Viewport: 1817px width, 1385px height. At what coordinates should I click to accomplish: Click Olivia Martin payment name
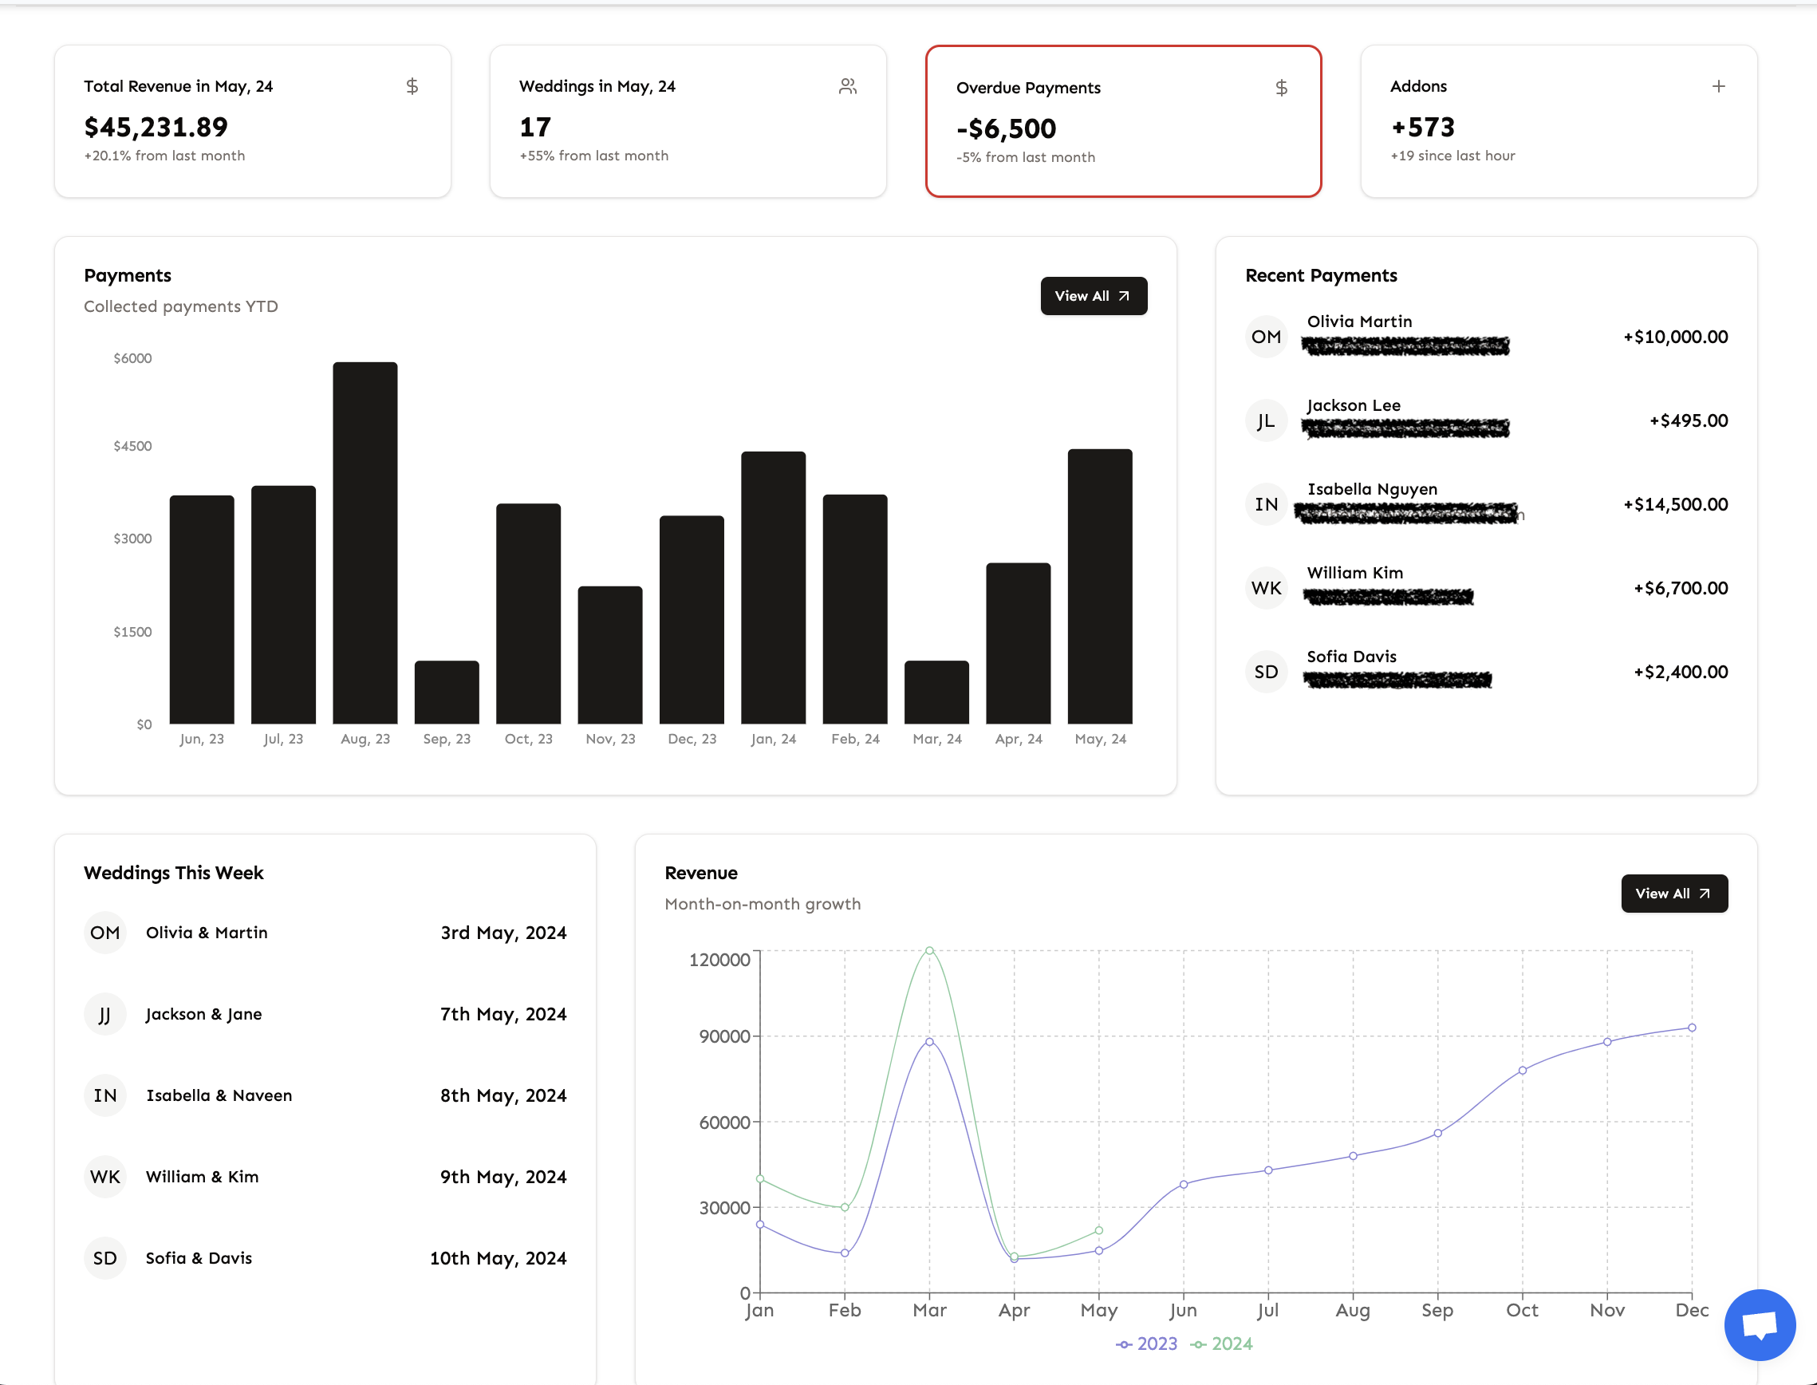tap(1359, 322)
